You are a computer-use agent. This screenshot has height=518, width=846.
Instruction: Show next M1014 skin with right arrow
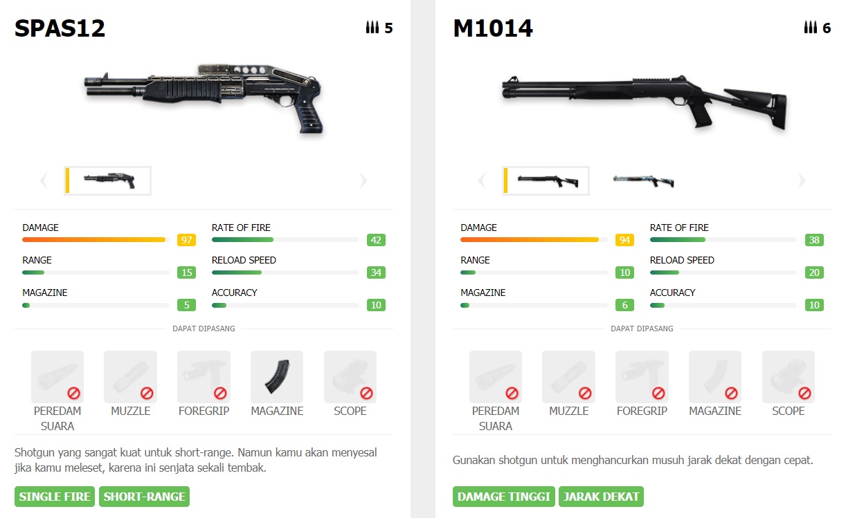802,181
